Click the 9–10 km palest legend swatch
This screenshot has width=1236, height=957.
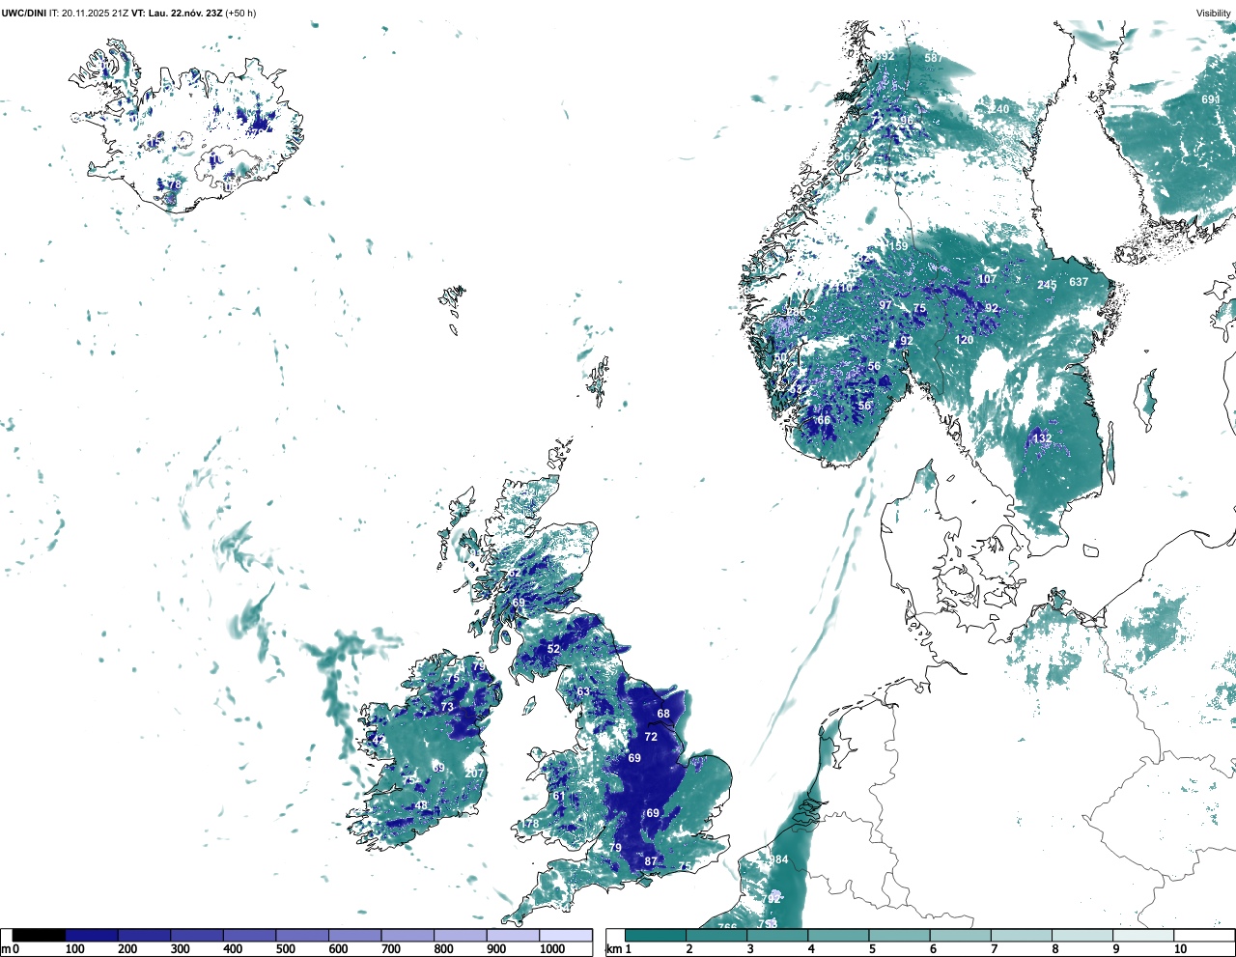tap(1144, 936)
